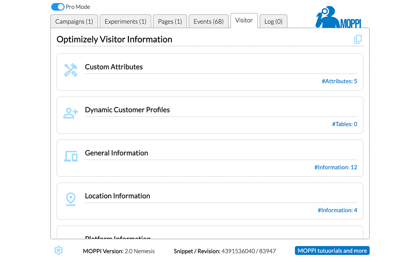
Task: Expand the Location Information card
Action: pos(210,201)
